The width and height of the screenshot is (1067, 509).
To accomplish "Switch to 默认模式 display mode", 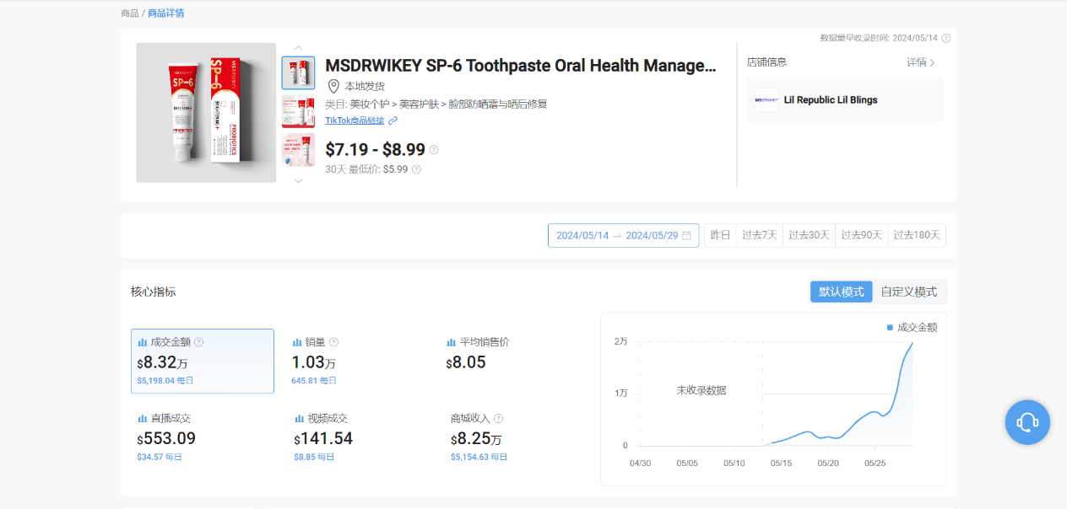I will pyautogui.click(x=841, y=292).
